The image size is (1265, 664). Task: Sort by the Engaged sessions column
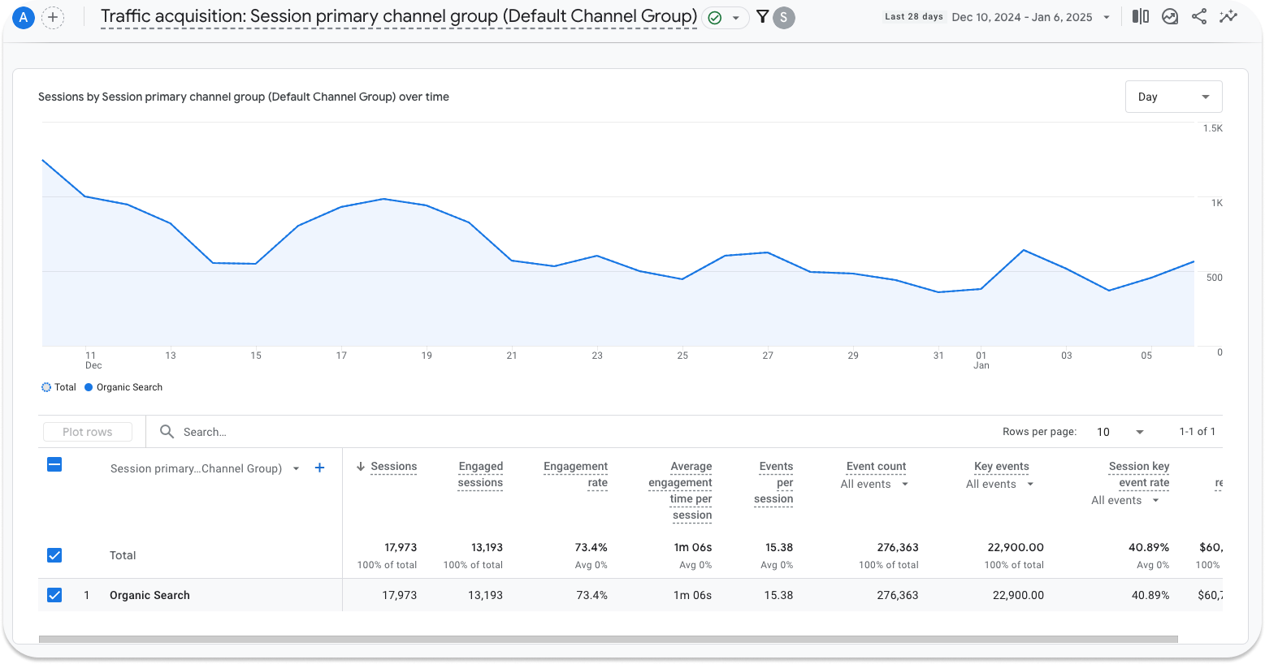coord(480,474)
